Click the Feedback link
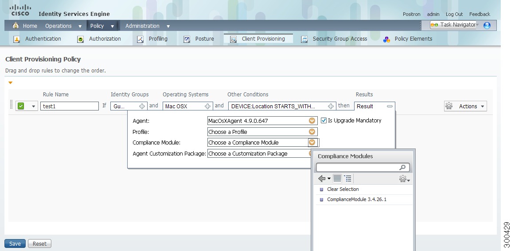Screen dimensions: 511x251 [x=480, y=14]
